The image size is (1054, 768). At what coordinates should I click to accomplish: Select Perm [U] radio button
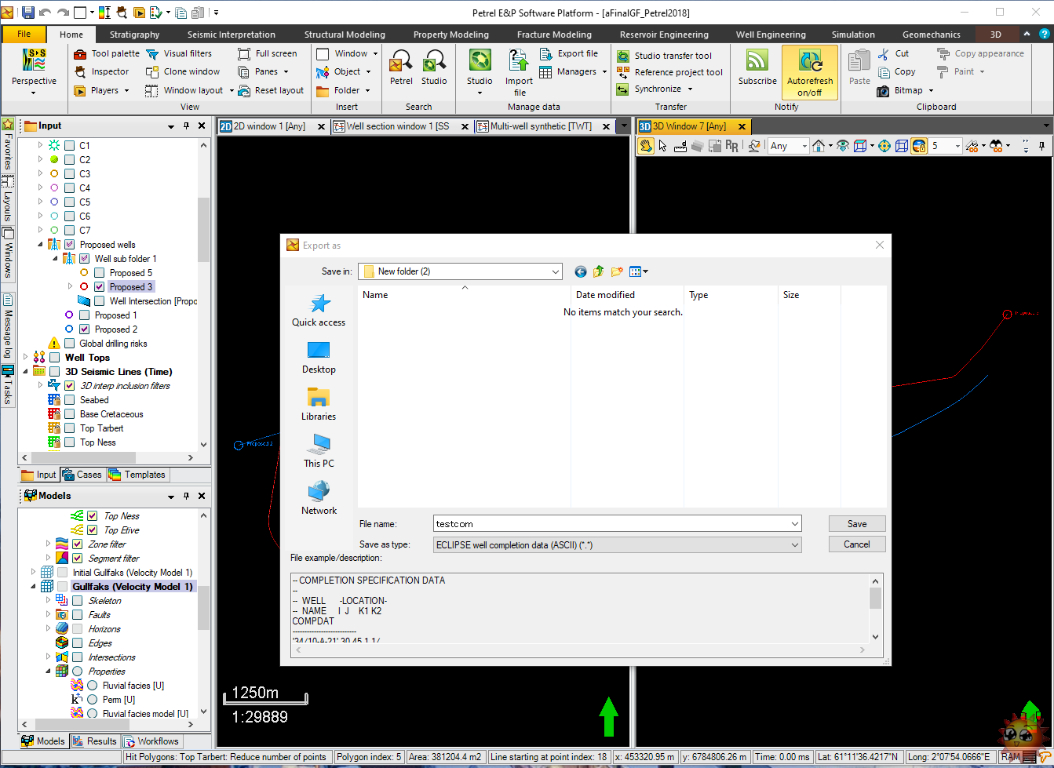pos(92,700)
